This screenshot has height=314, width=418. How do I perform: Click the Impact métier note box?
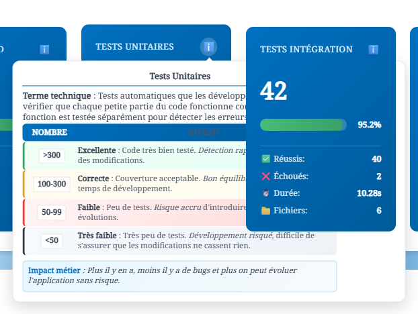pyautogui.click(x=179, y=276)
